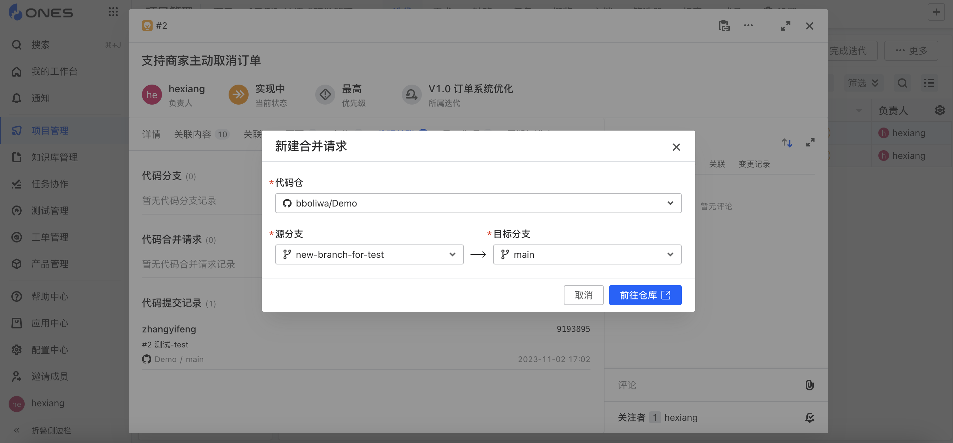
Task: Click the hexiang user avatar in sidebar
Action: pyautogui.click(x=17, y=404)
